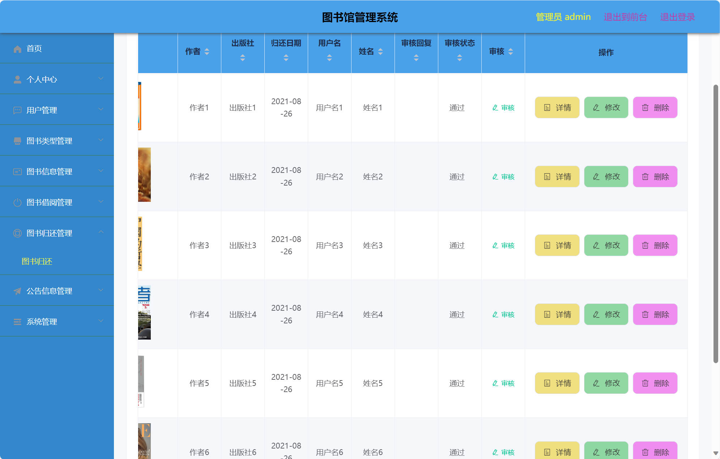Click the 退出登录 link
Image resolution: width=720 pixels, height=459 pixels.
pyautogui.click(x=677, y=17)
